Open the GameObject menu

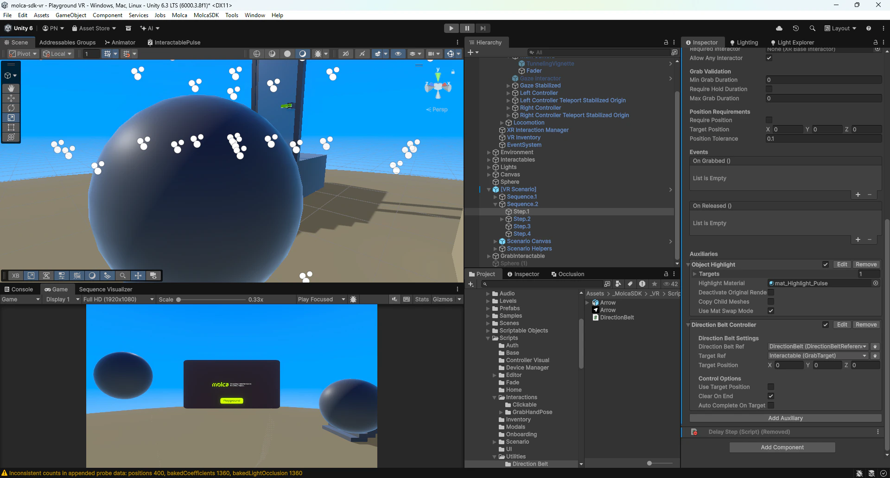(x=71, y=15)
